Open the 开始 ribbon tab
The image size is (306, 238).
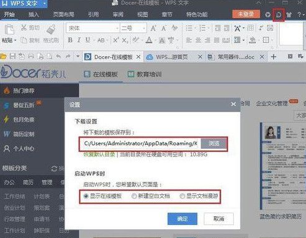pos(9,14)
